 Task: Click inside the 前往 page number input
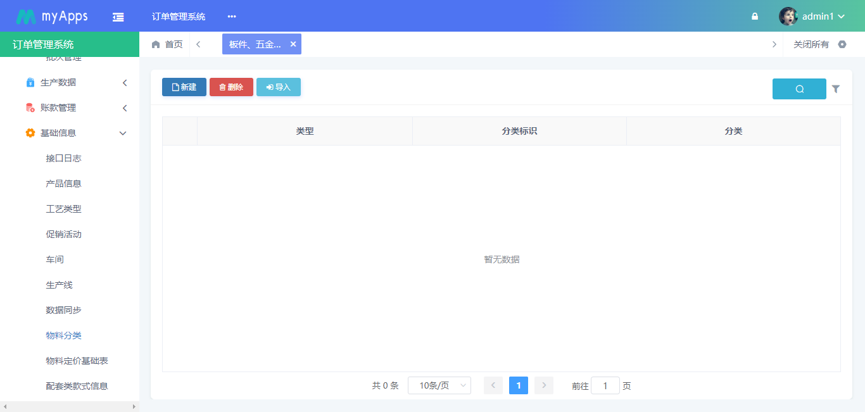coord(605,385)
